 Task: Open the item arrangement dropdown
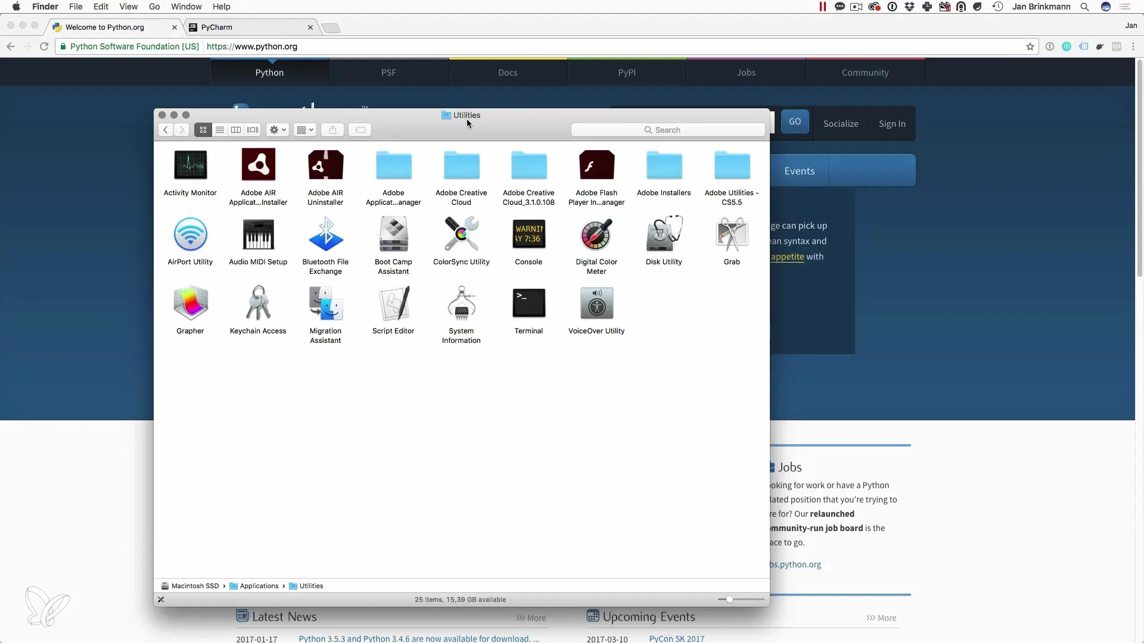point(305,130)
